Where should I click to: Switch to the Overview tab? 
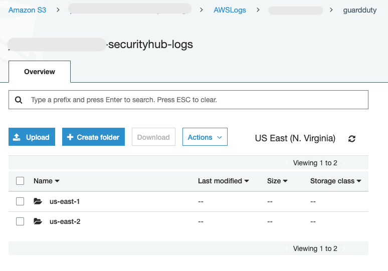pos(40,72)
